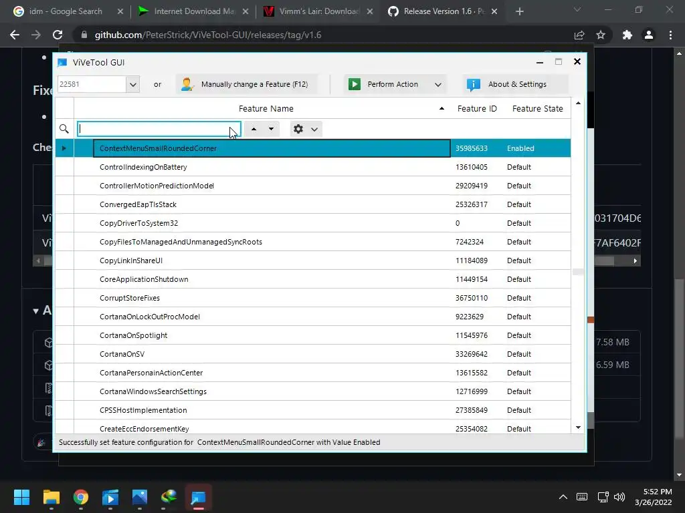The width and height of the screenshot is (685, 513).
Task: Expand the chevron beside the search gear
Action: (x=314, y=130)
